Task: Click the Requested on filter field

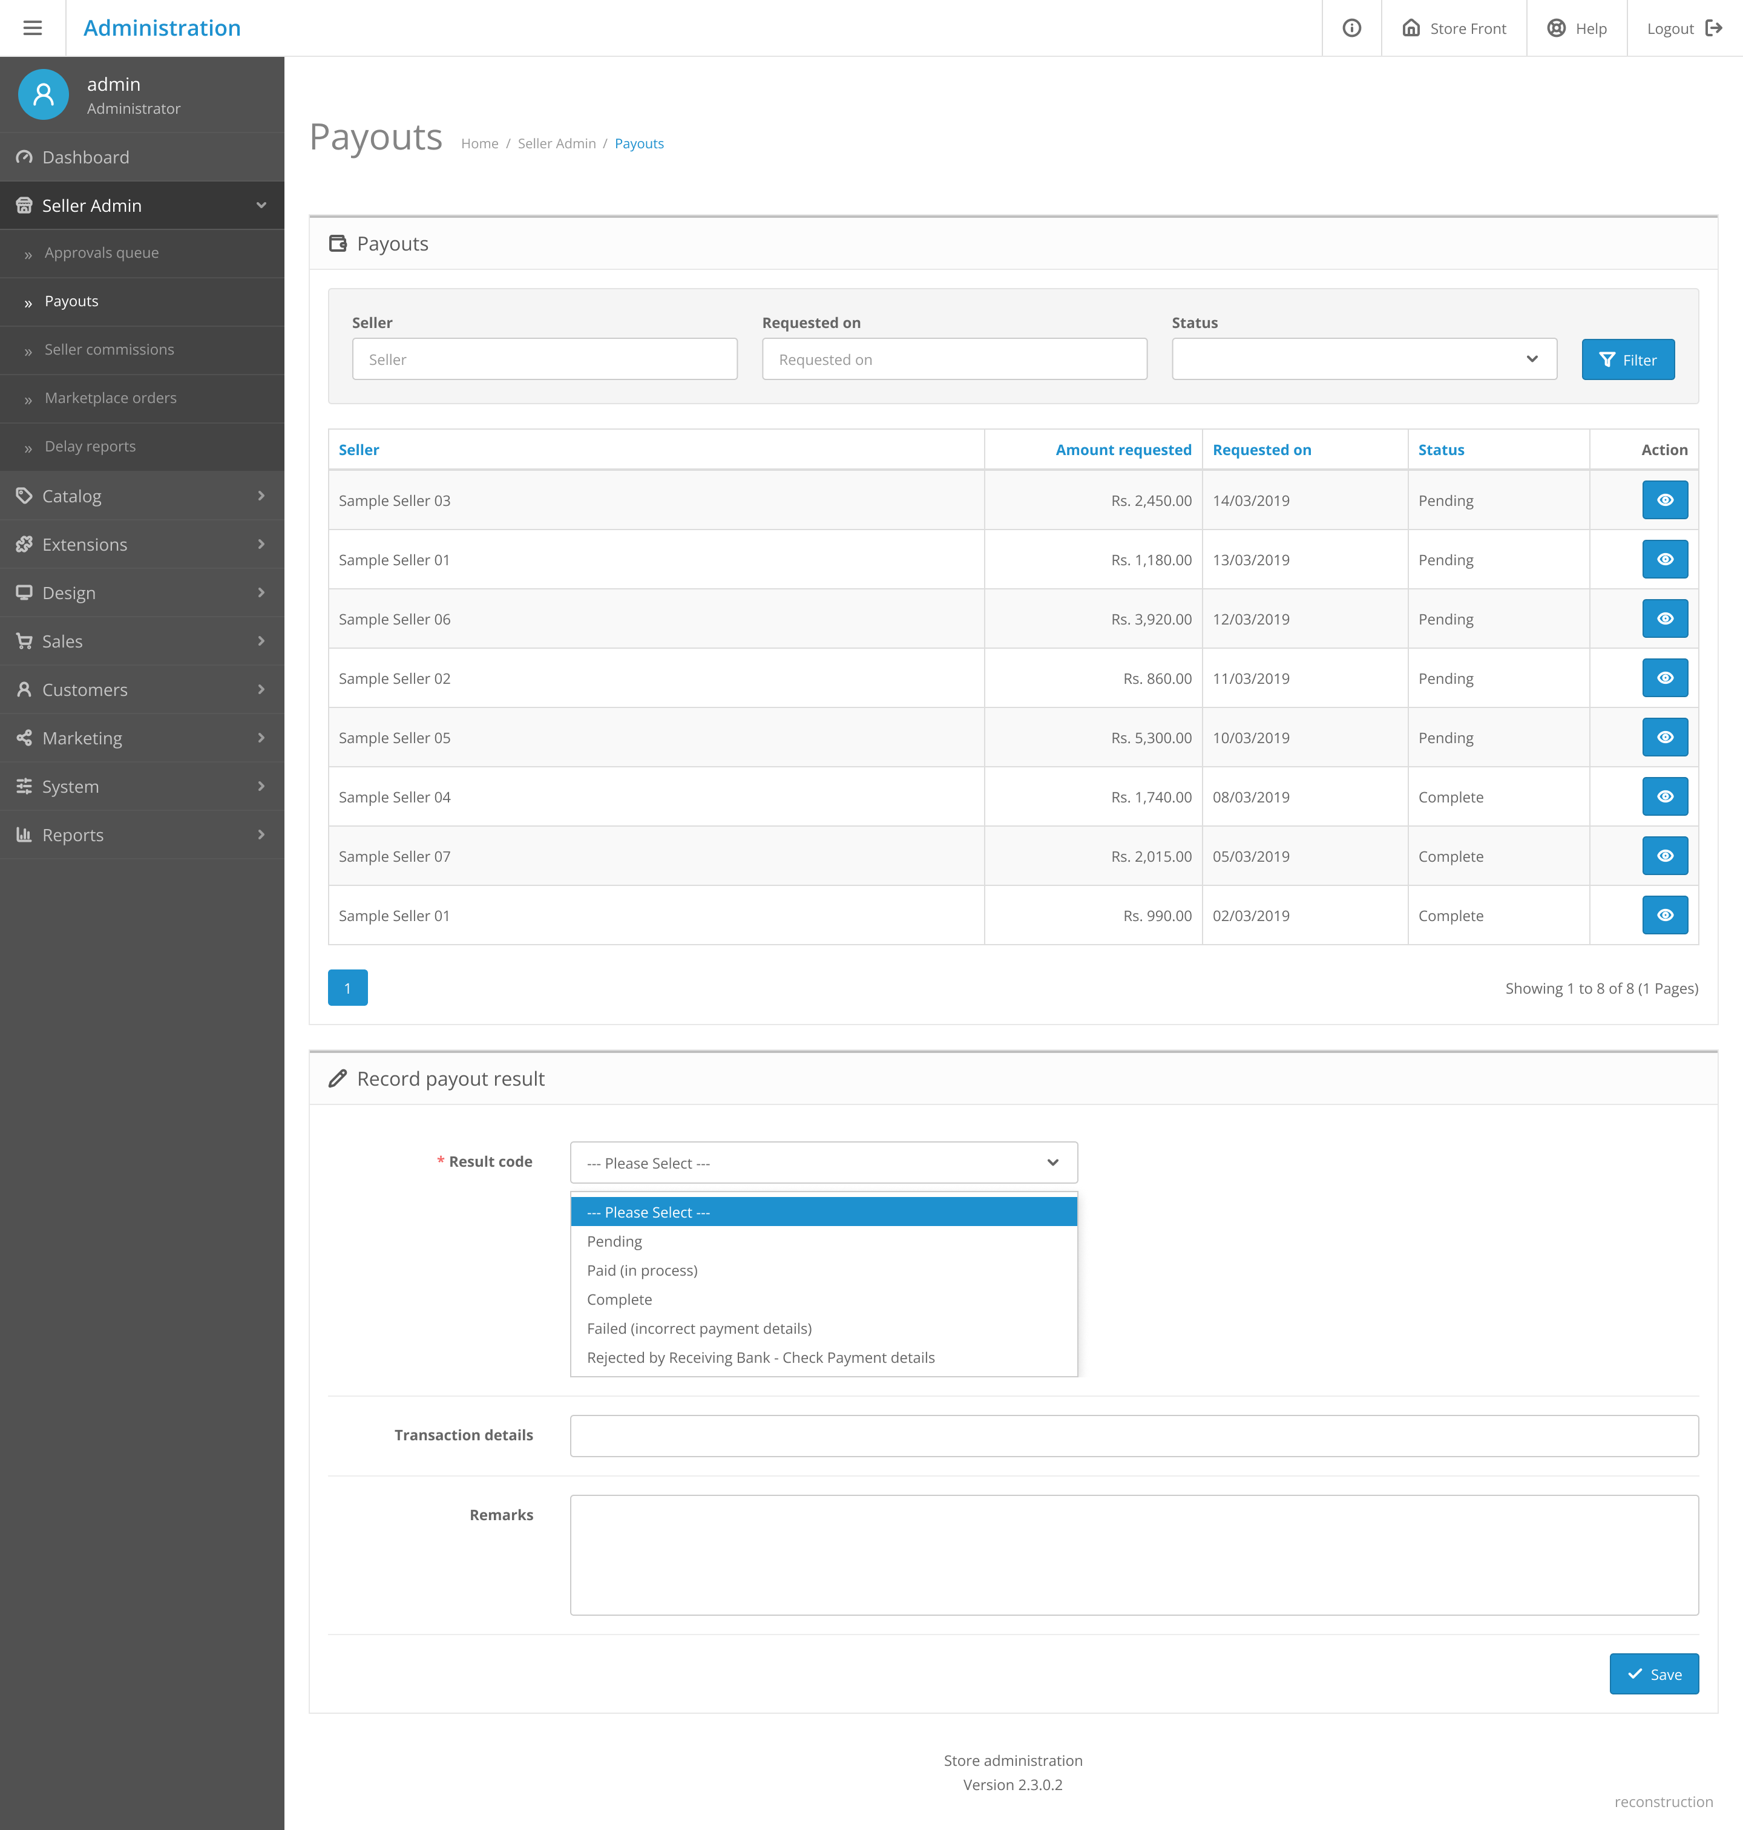Action: pos(954,359)
